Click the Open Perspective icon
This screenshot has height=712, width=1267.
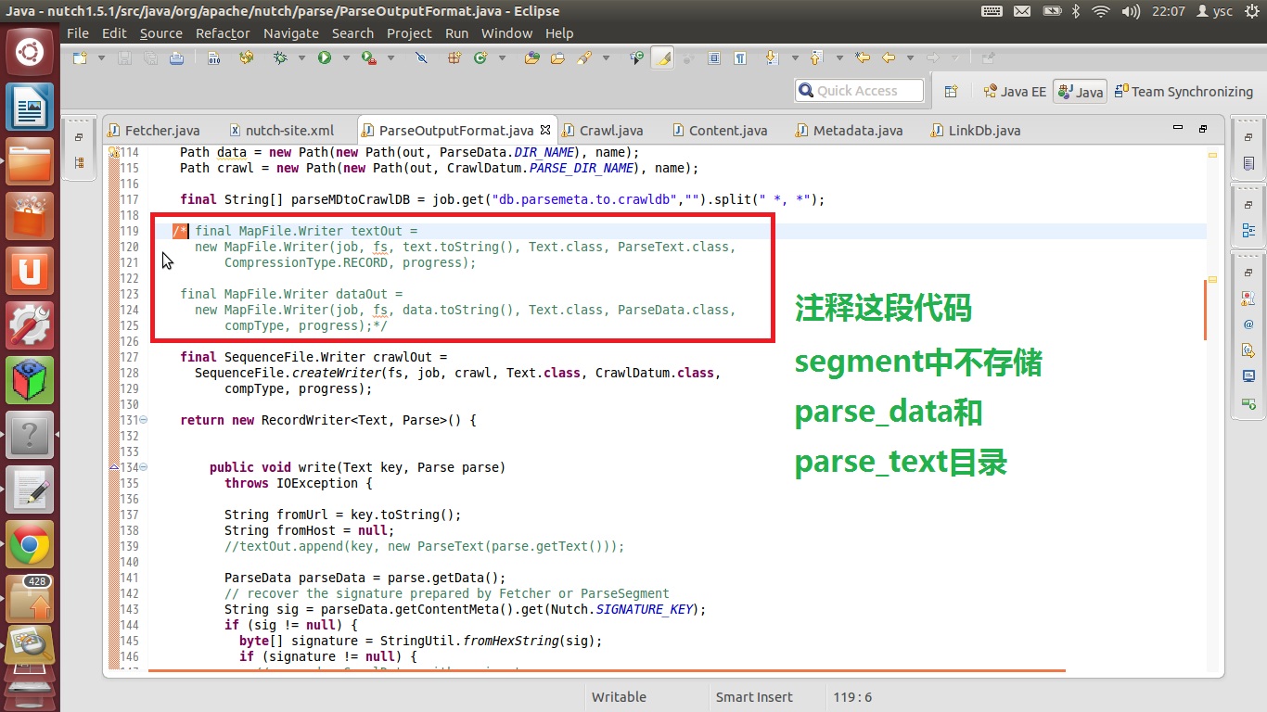[951, 91]
